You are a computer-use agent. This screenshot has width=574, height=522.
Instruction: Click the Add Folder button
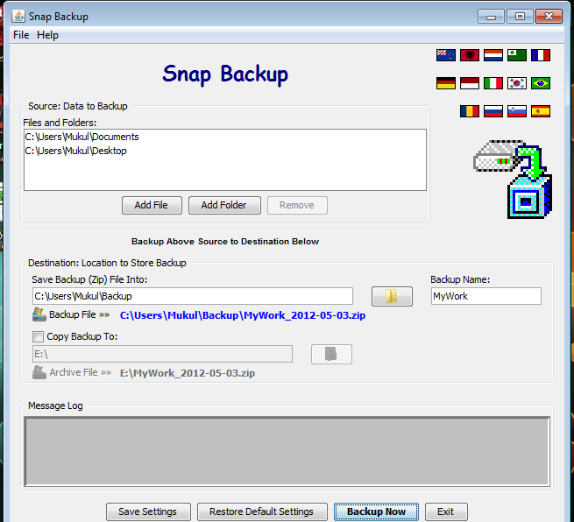click(x=224, y=205)
